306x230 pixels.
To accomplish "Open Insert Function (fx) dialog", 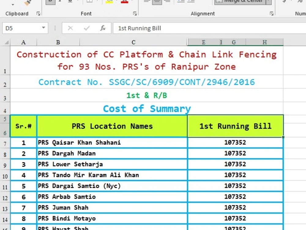I will (103, 28).
